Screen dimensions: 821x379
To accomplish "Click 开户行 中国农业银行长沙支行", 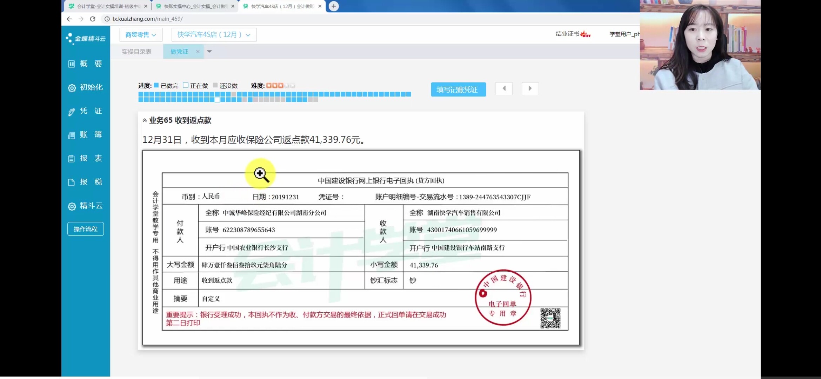I will pyautogui.click(x=247, y=248).
